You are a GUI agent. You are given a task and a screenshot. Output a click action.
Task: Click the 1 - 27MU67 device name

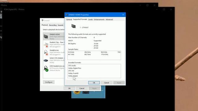84,27
